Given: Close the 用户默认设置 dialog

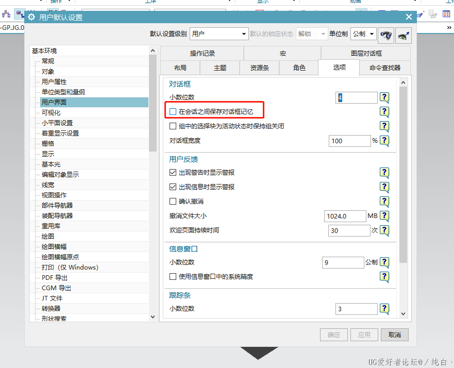Looking at the screenshot, I should coord(409,17).
